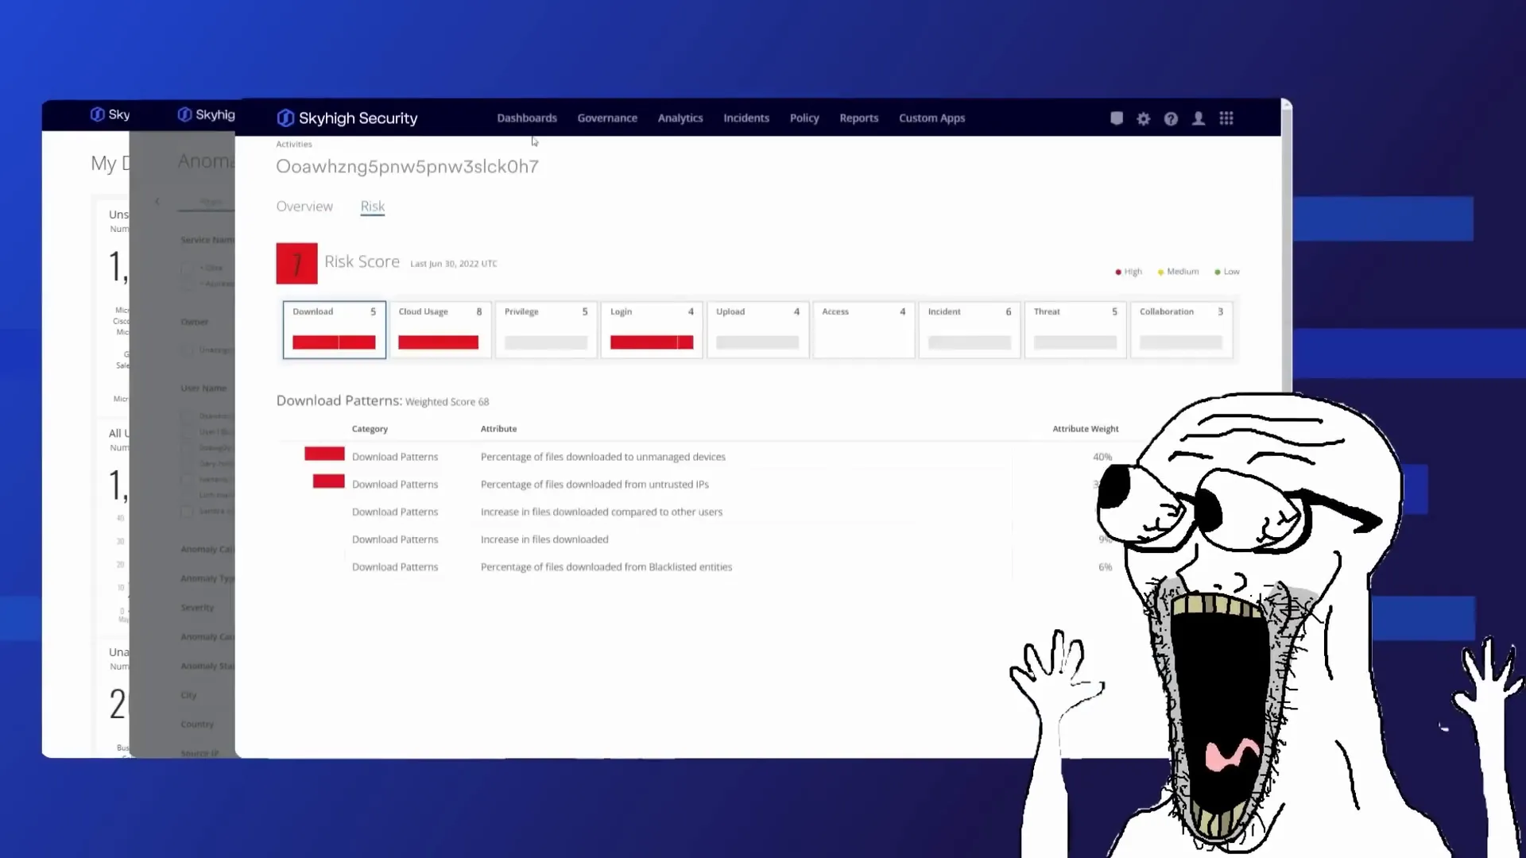This screenshot has width=1526, height=858.
Task: Click 'Download Patterns: Weighted Score 68' heading
Action: point(382,401)
